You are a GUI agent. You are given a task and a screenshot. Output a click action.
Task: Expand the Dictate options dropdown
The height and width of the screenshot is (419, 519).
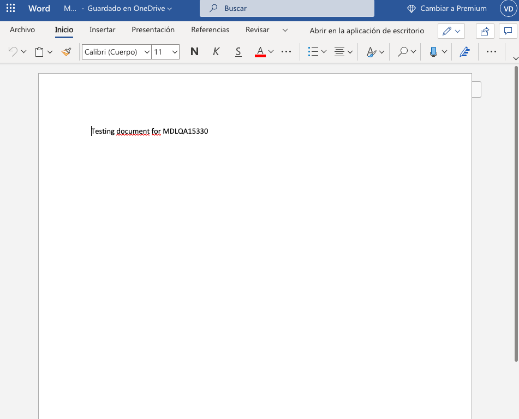445,52
